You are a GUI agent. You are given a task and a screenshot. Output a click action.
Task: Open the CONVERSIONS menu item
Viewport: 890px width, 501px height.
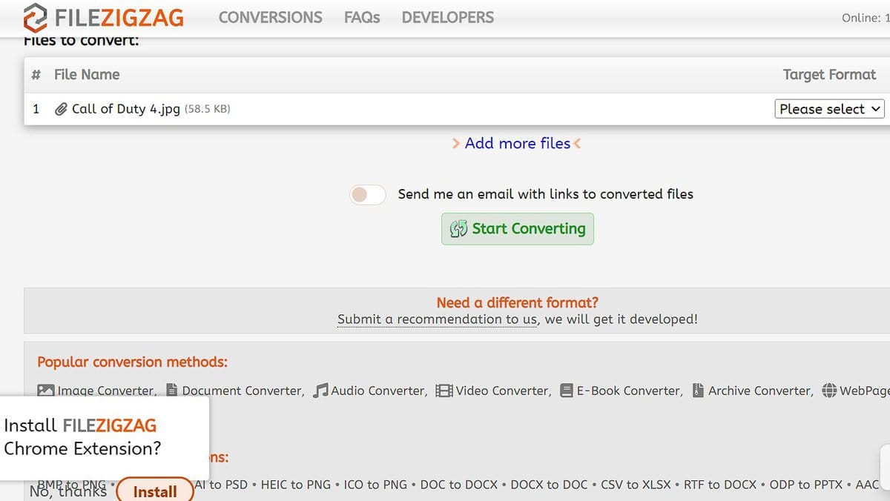point(271,17)
